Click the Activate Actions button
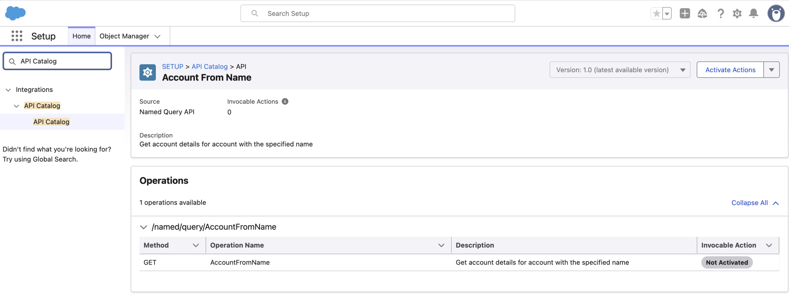 (730, 70)
